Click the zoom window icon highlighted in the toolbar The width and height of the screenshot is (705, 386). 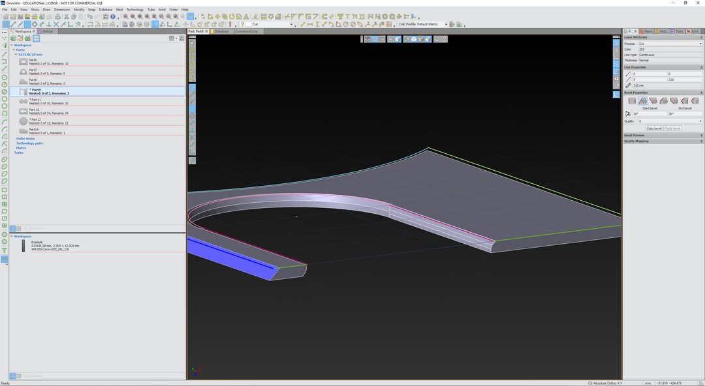(x=190, y=16)
